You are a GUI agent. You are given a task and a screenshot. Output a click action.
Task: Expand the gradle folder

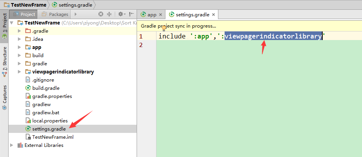[19, 64]
